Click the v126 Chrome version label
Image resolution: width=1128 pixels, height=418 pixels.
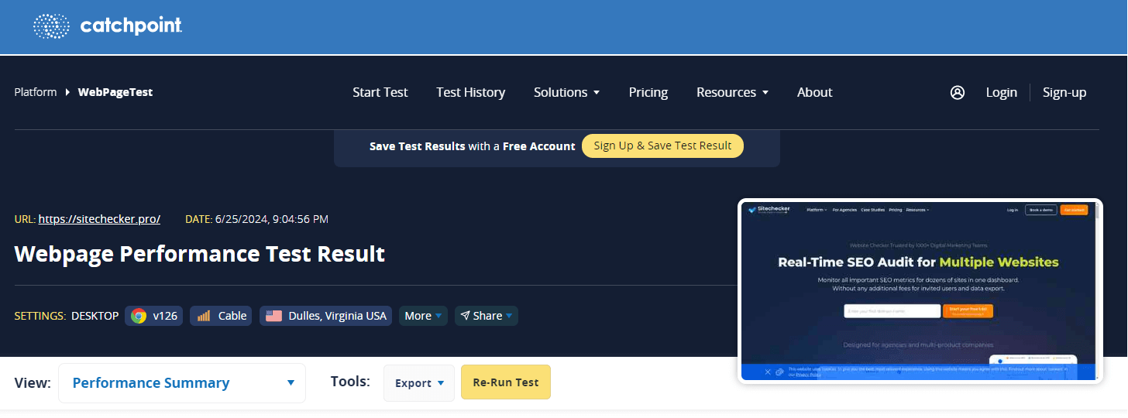point(165,316)
